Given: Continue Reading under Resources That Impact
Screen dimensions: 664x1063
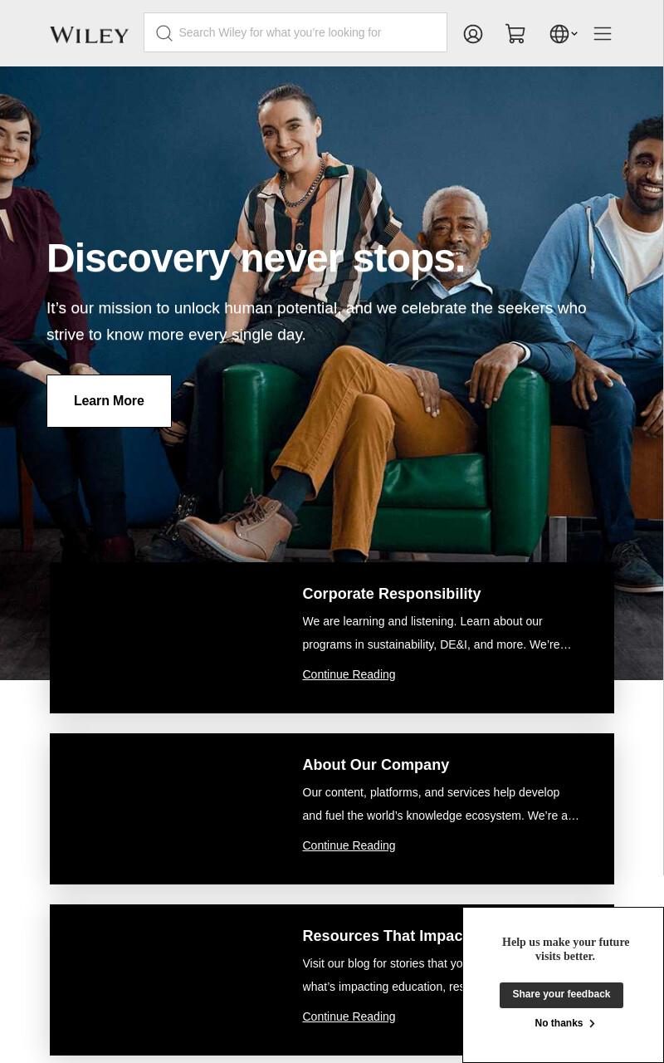Looking at the screenshot, I should point(349,1016).
